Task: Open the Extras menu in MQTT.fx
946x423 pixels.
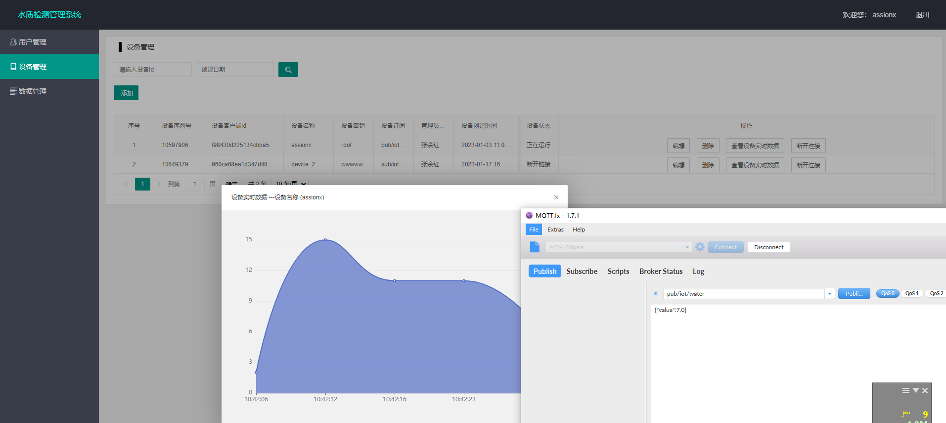Action: 555,230
